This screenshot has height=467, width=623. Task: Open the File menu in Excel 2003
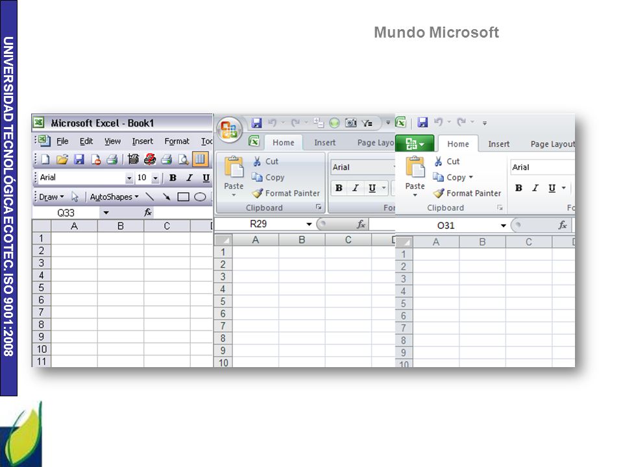62,141
